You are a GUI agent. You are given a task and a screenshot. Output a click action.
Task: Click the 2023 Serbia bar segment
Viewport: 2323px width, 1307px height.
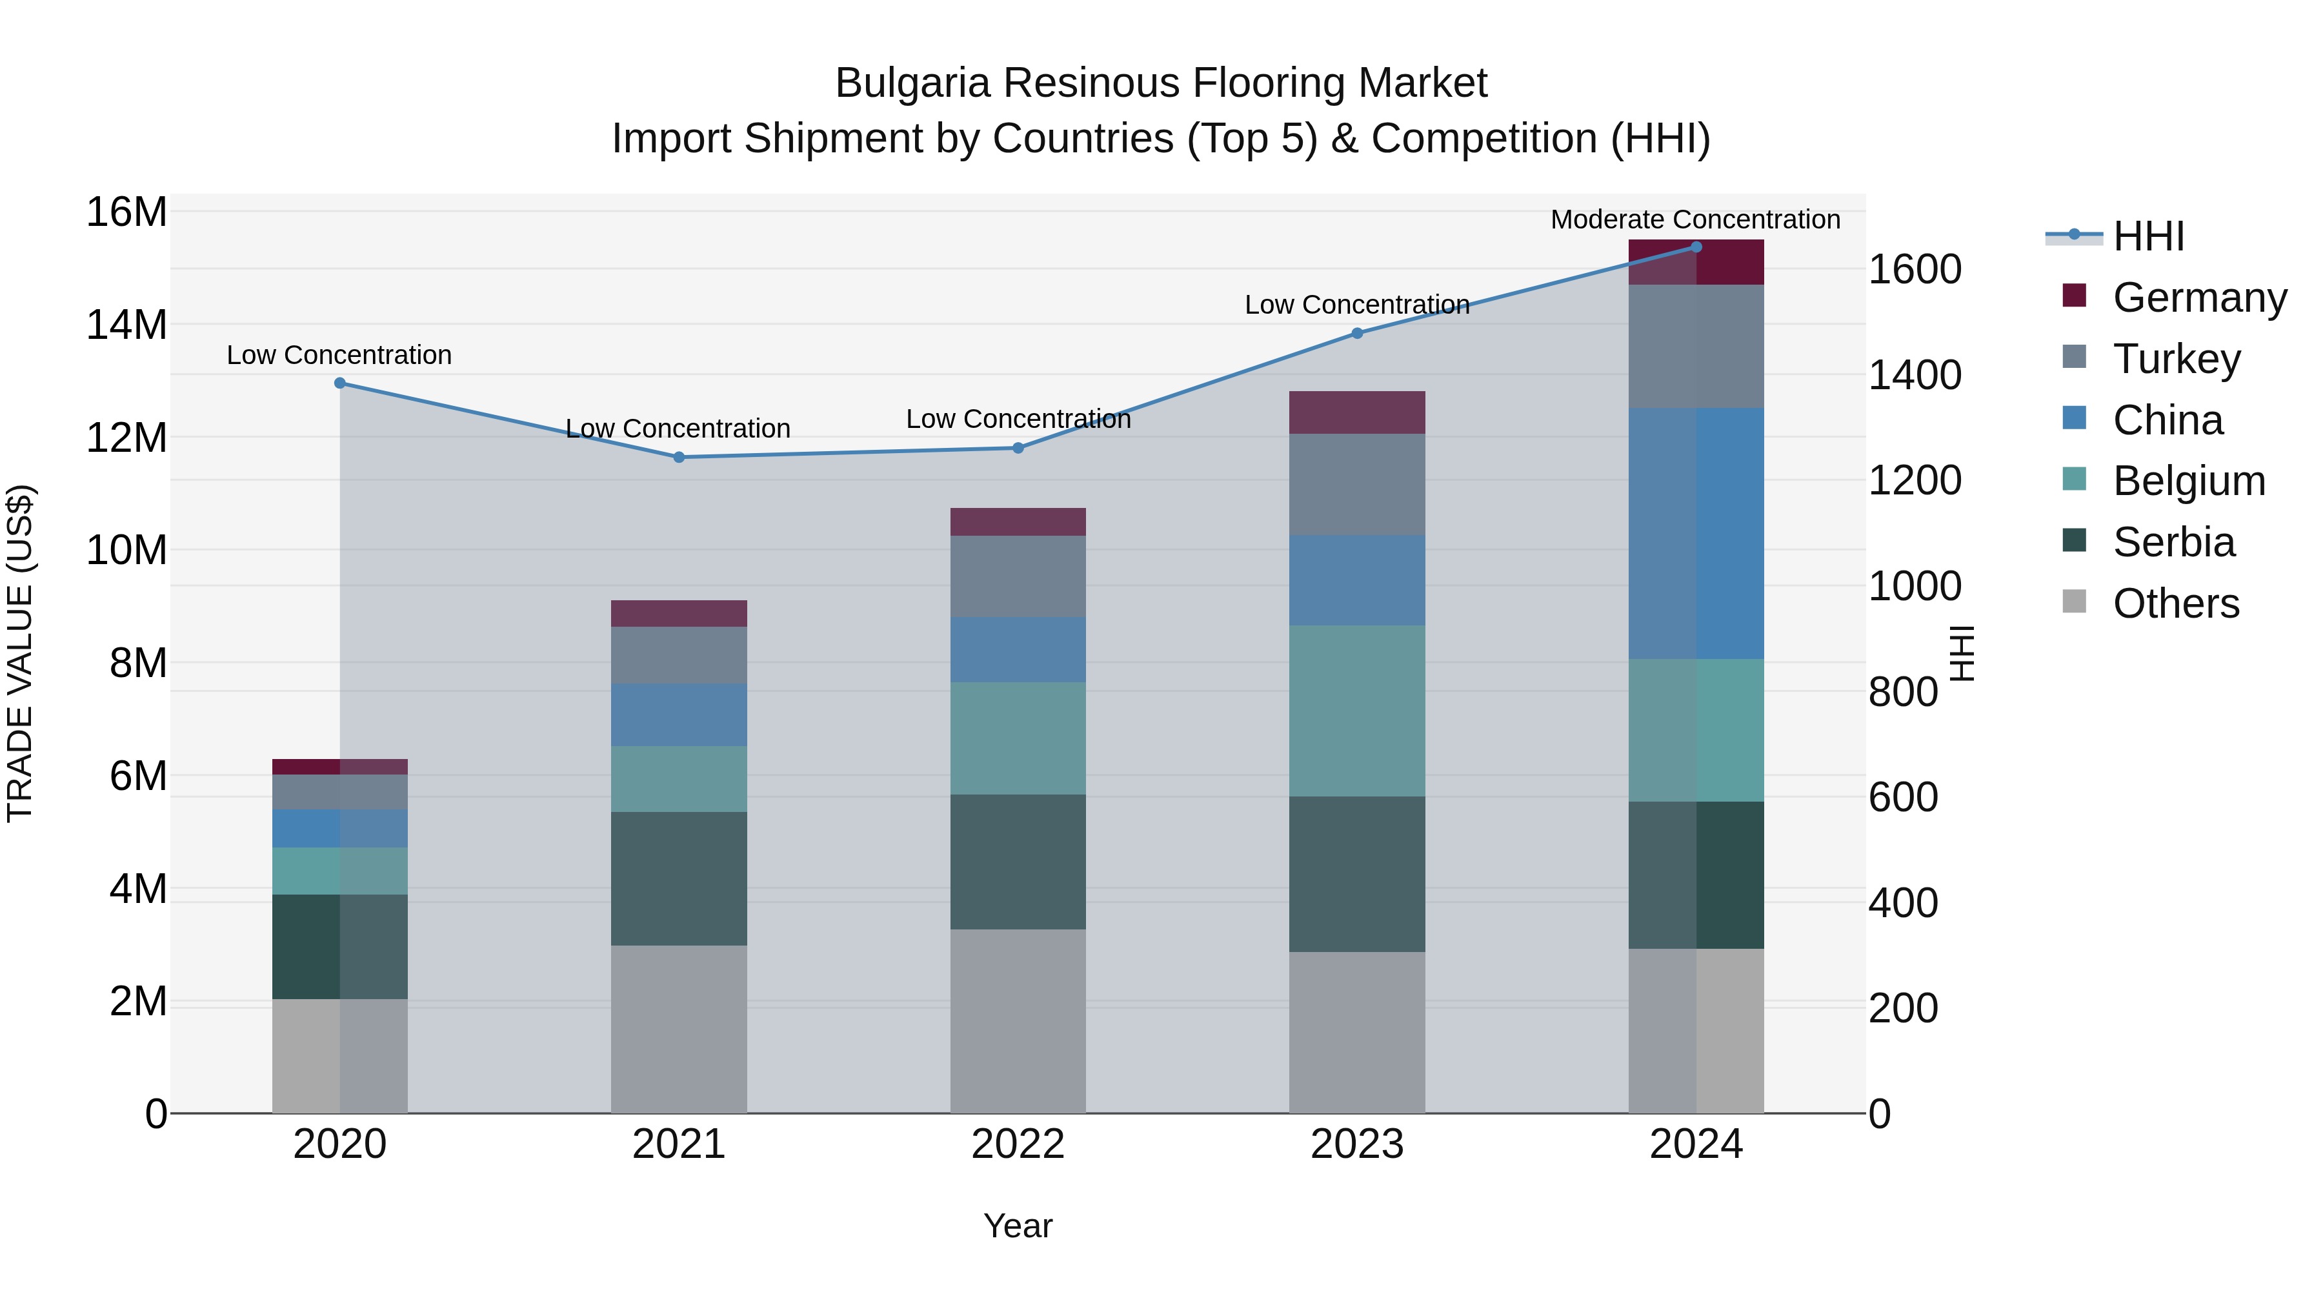point(1357,874)
